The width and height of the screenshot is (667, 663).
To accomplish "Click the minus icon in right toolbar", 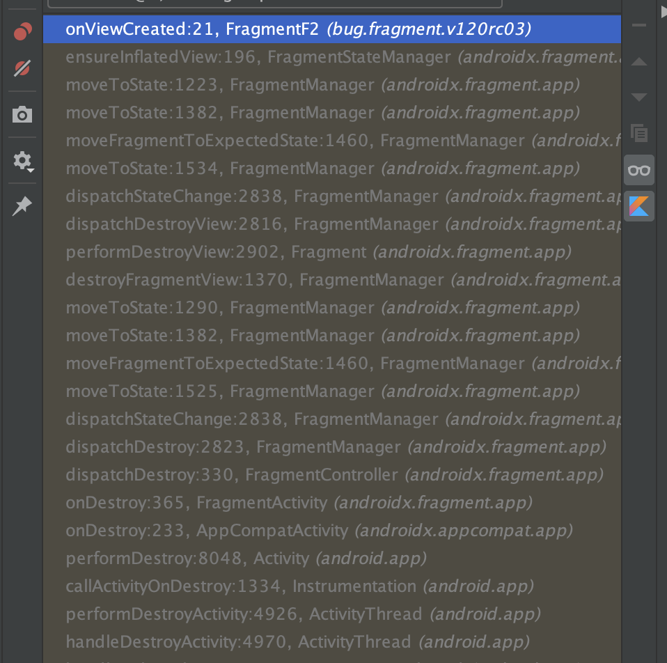I will pos(638,26).
